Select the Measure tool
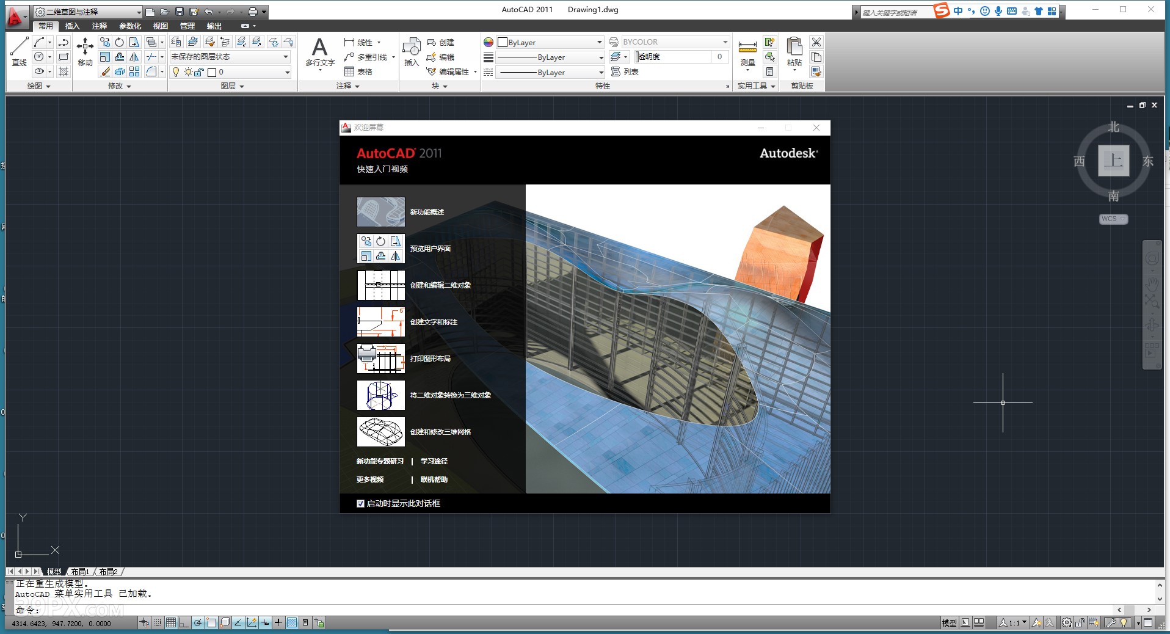 point(746,49)
